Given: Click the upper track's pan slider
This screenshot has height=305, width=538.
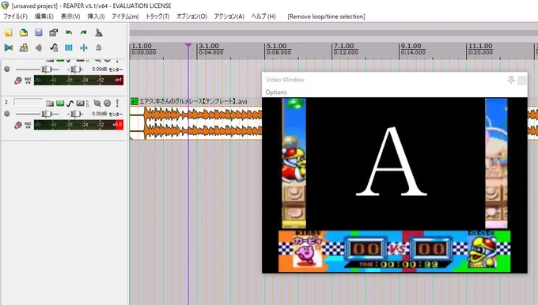Looking at the screenshot, I should (x=75, y=70).
